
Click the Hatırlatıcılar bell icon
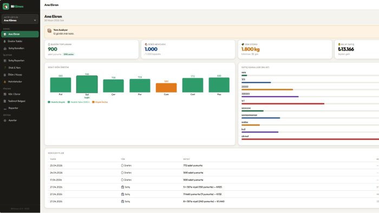click(x=5, y=82)
